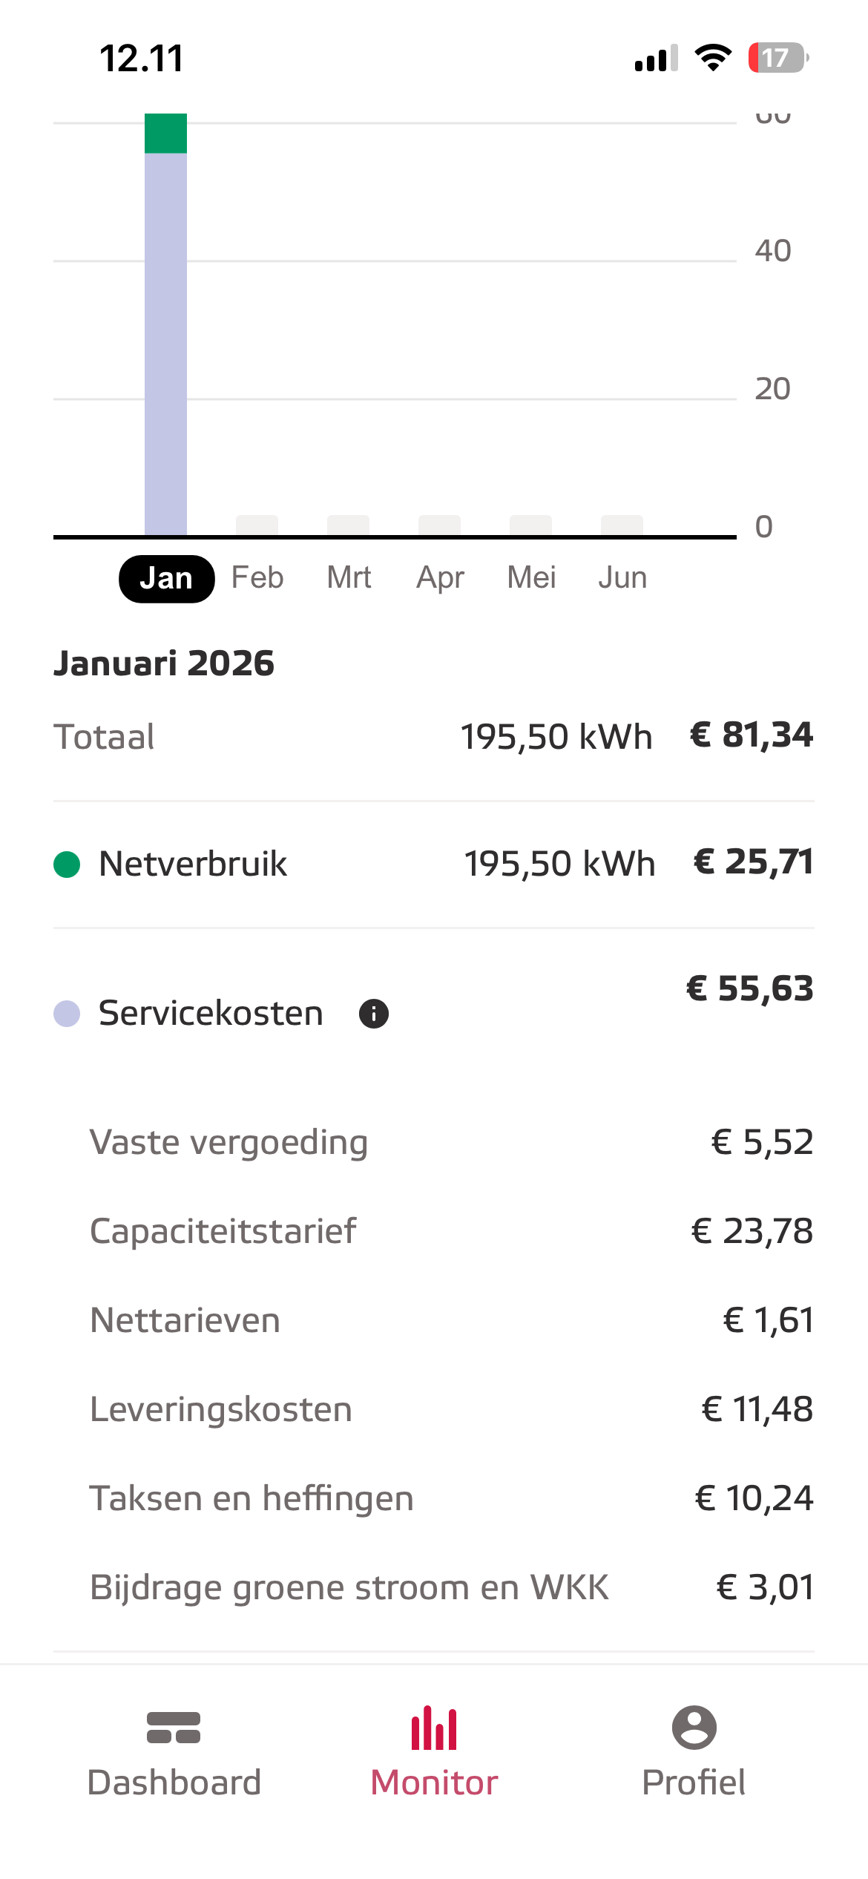Tap the battery indicator in status bar
The height and width of the screenshot is (1879, 868).
coord(777,58)
